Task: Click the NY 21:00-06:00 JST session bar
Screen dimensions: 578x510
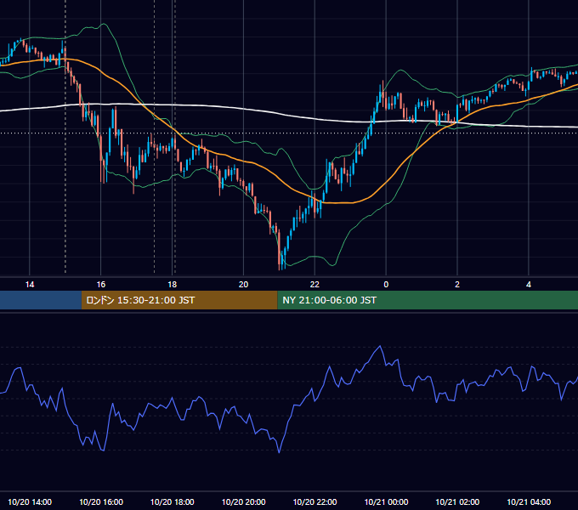Action: (x=428, y=300)
